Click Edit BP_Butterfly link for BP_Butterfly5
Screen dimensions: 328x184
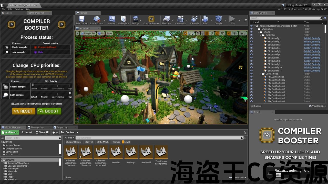click(x=312, y=51)
